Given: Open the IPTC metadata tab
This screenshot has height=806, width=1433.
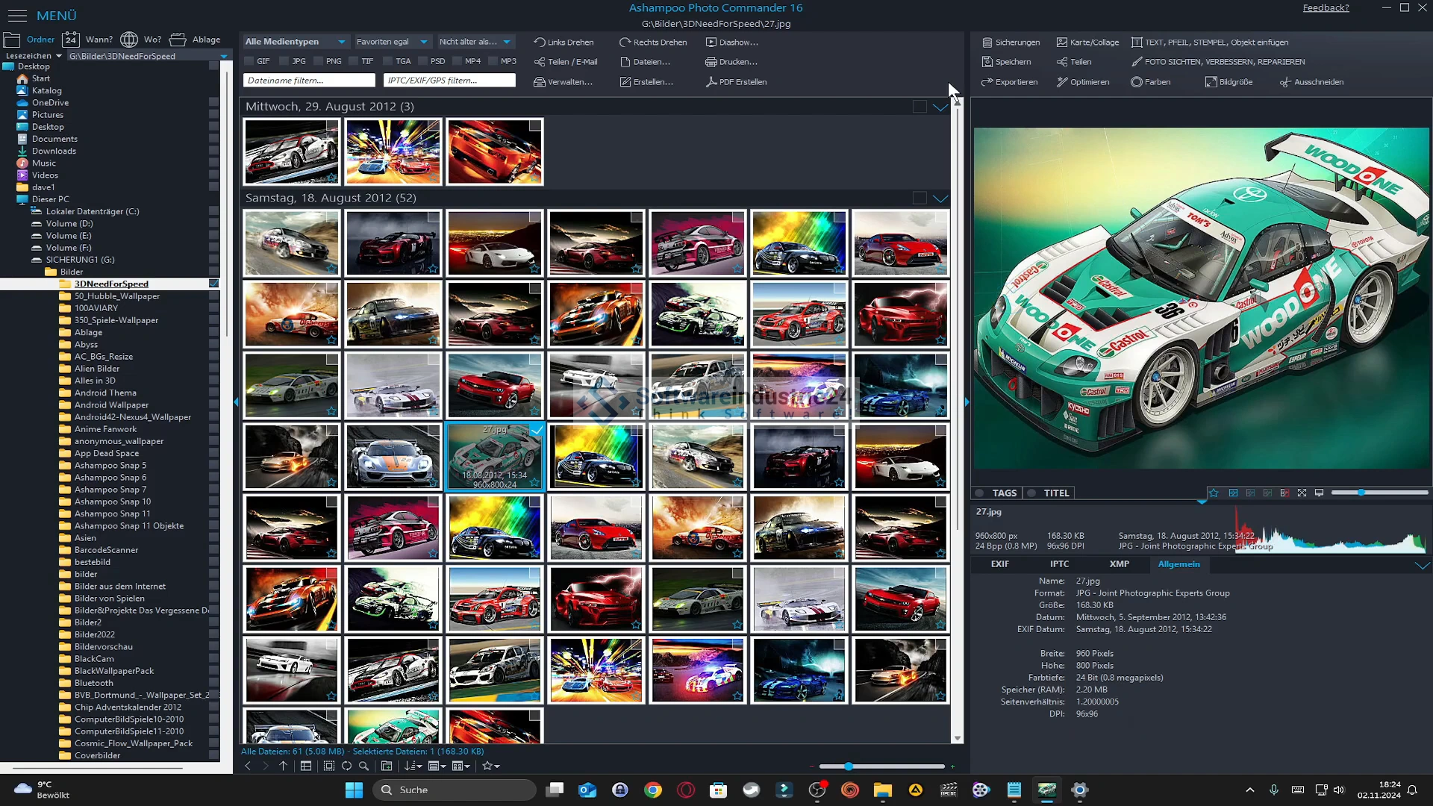Looking at the screenshot, I should (x=1059, y=564).
